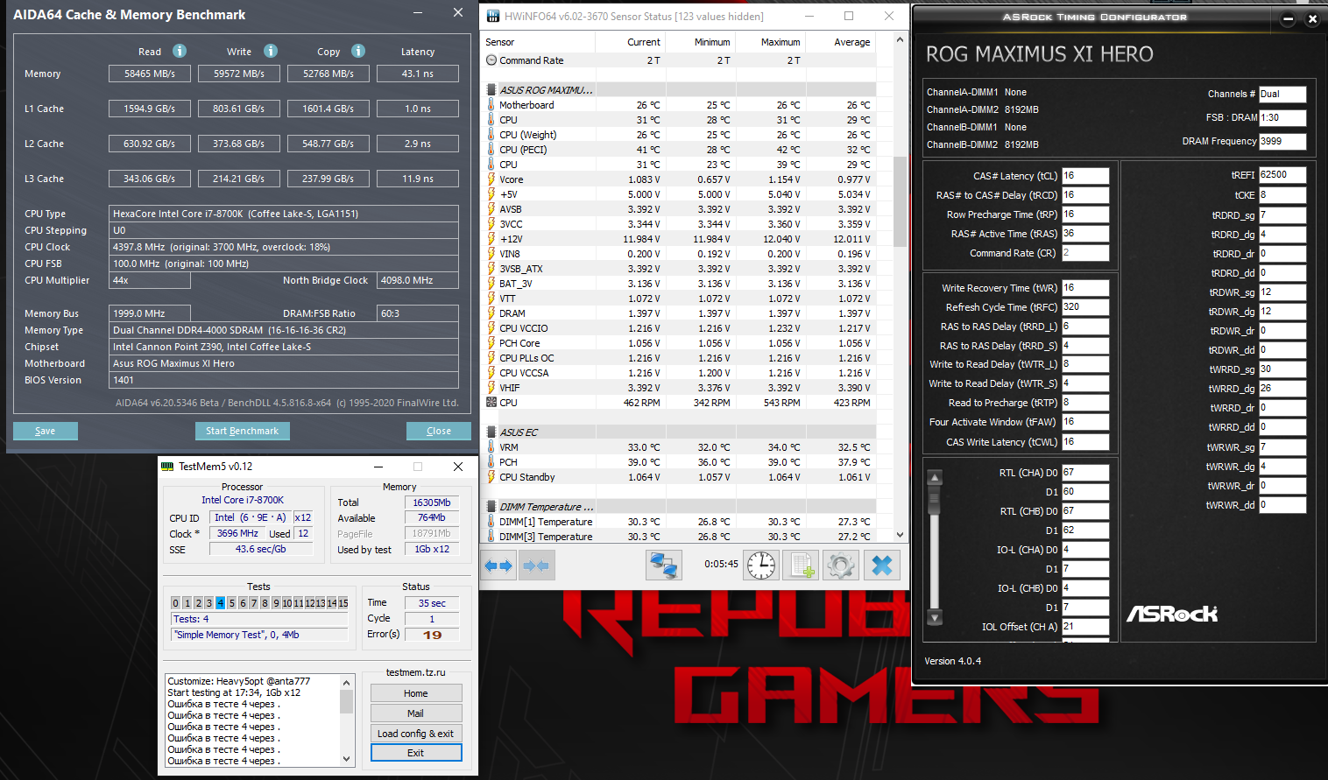The image size is (1328, 780).
Task: Click the TestMem5 log scrollbar thumb
Action: [x=347, y=701]
